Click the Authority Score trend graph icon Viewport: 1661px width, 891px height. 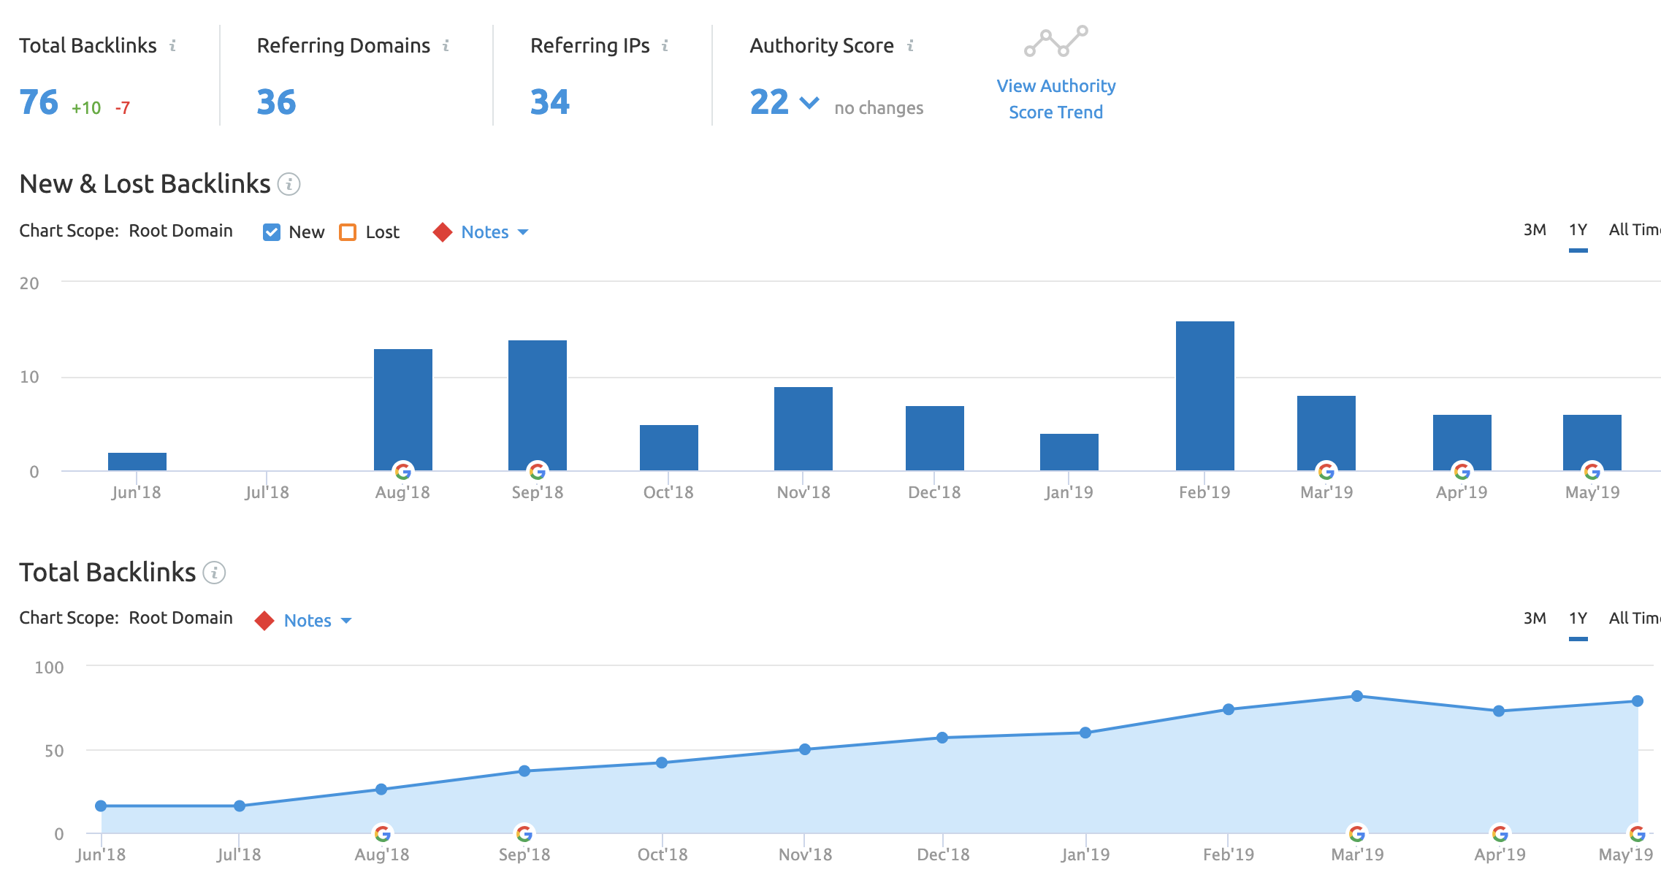[1055, 42]
